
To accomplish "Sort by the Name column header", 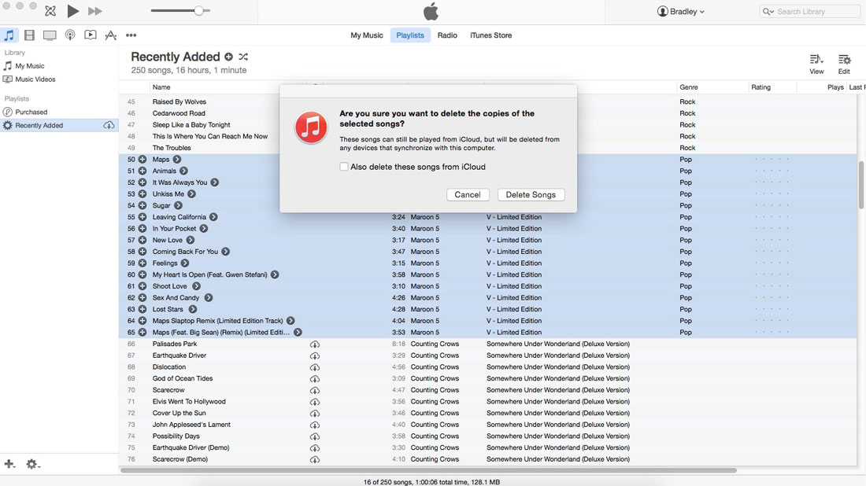I will [x=161, y=87].
